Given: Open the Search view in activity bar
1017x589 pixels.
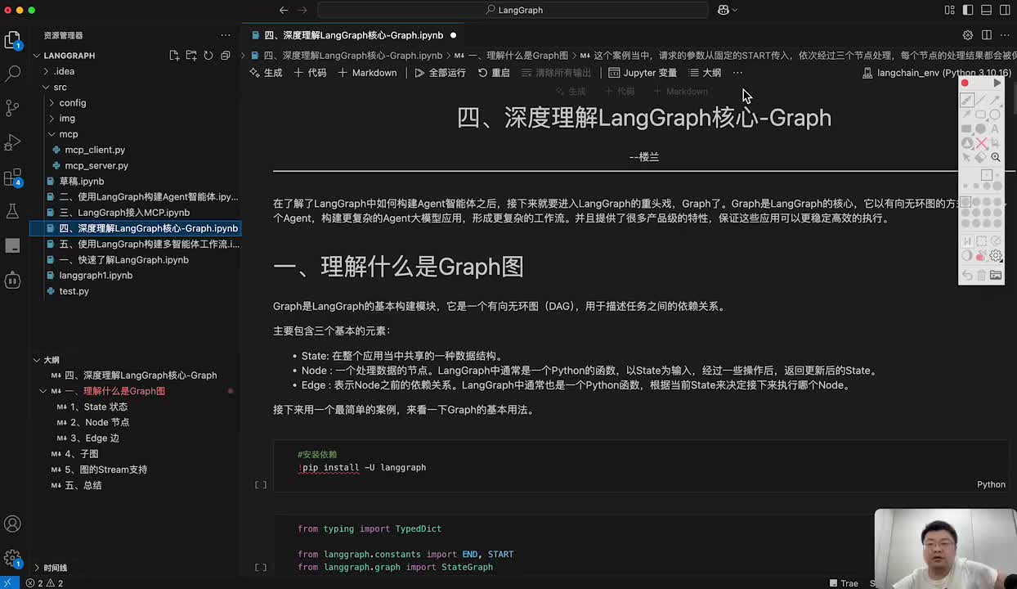Looking at the screenshot, I should click(x=12, y=74).
